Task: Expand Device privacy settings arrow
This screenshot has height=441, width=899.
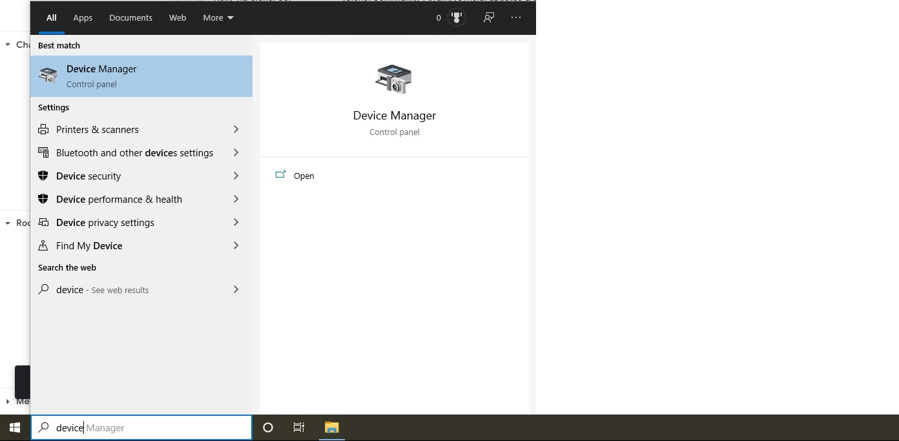Action: pos(236,223)
